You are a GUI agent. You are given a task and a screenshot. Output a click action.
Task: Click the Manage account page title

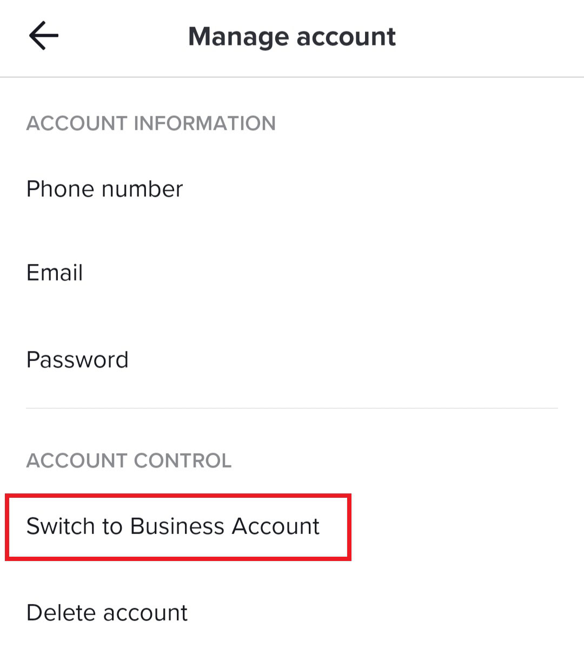coord(292,37)
